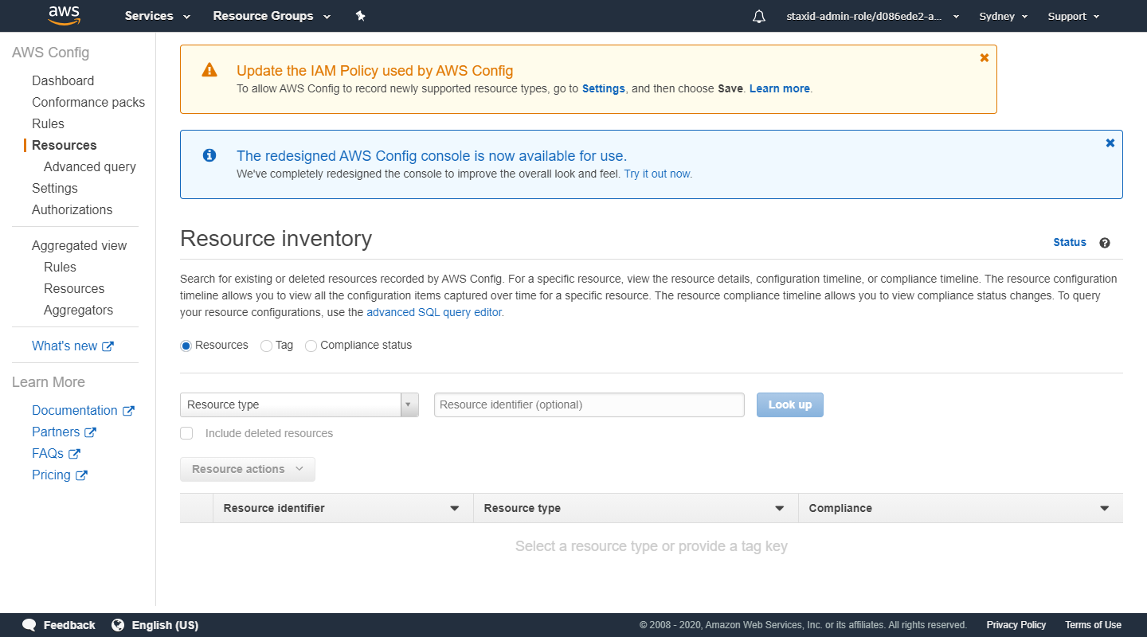The height and width of the screenshot is (637, 1147).
Task: Open the What's new link
Action: click(x=65, y=346)
